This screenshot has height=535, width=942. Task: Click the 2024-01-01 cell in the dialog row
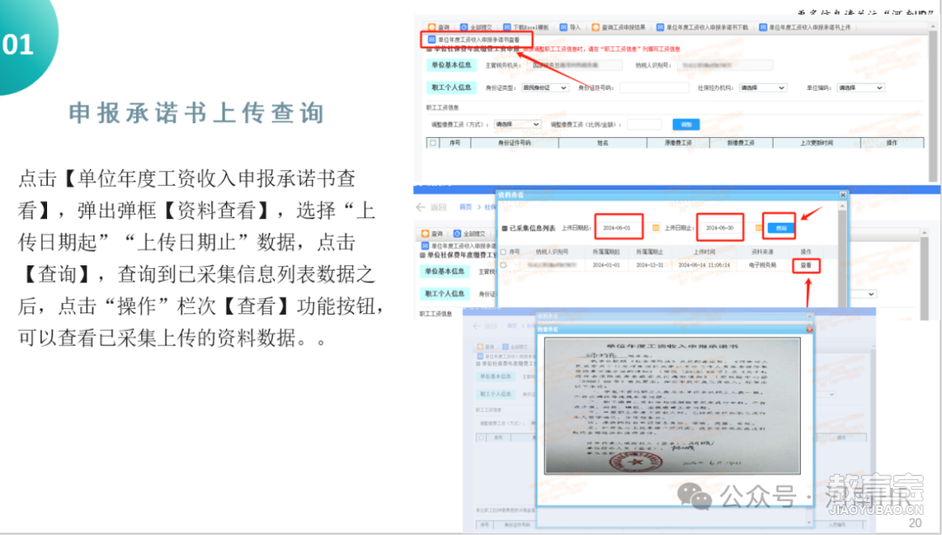click(x=606, y=265)
